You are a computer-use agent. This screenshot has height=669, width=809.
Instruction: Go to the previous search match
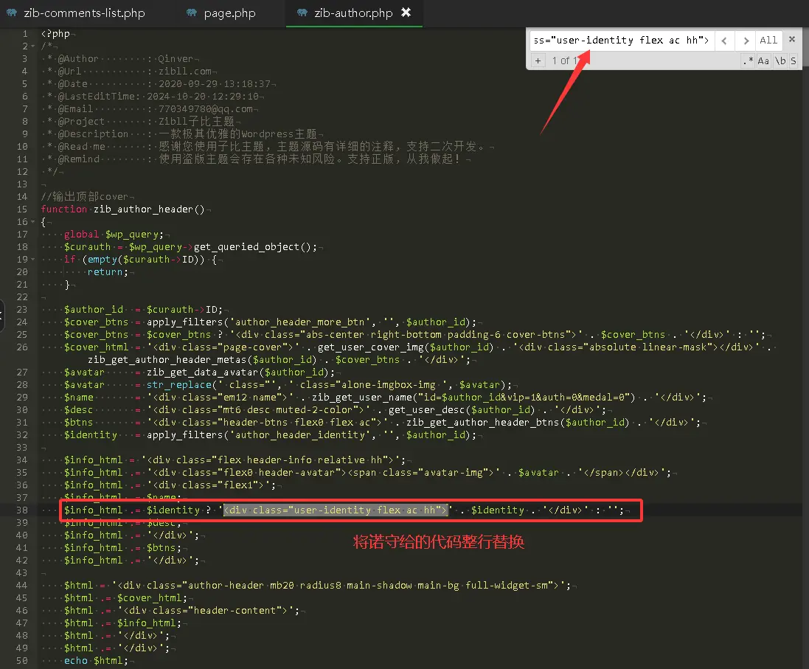click(x=725, y=41)
